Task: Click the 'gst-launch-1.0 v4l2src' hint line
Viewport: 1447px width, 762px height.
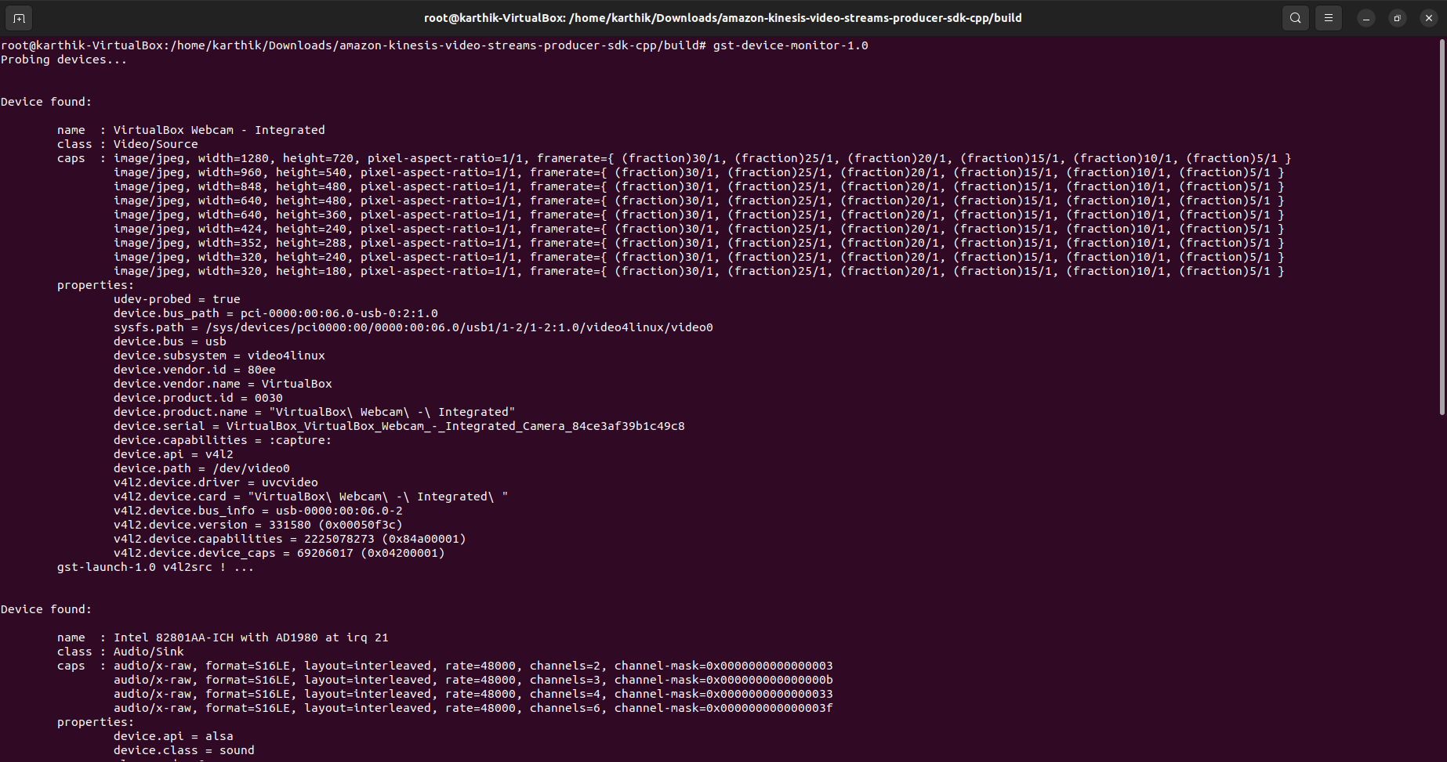Action: 154,566
